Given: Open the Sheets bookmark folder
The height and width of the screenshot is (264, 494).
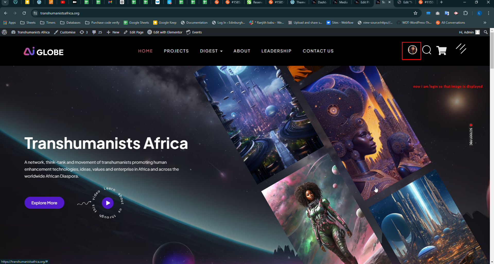Looking at the screenshot, I should pos(28,23).
